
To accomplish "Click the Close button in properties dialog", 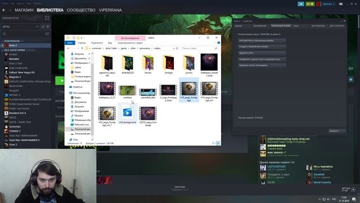I will pos(337,131).
